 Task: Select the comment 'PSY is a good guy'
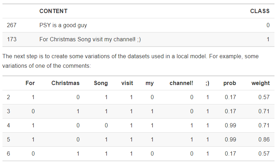coord(63,25)
